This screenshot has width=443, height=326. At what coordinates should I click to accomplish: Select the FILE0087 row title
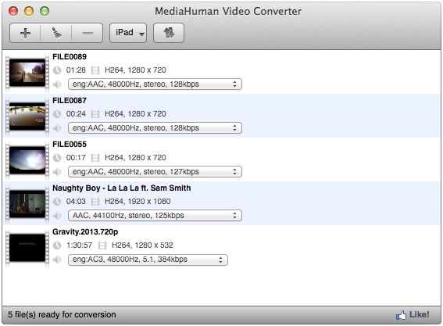coord(70,101)
